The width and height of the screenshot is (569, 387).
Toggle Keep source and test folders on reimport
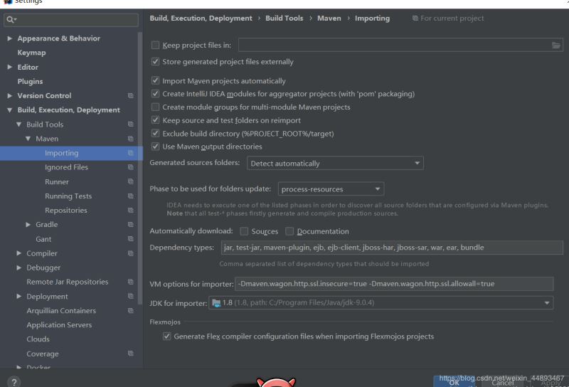pyautogui.click(x=155, y=120)
